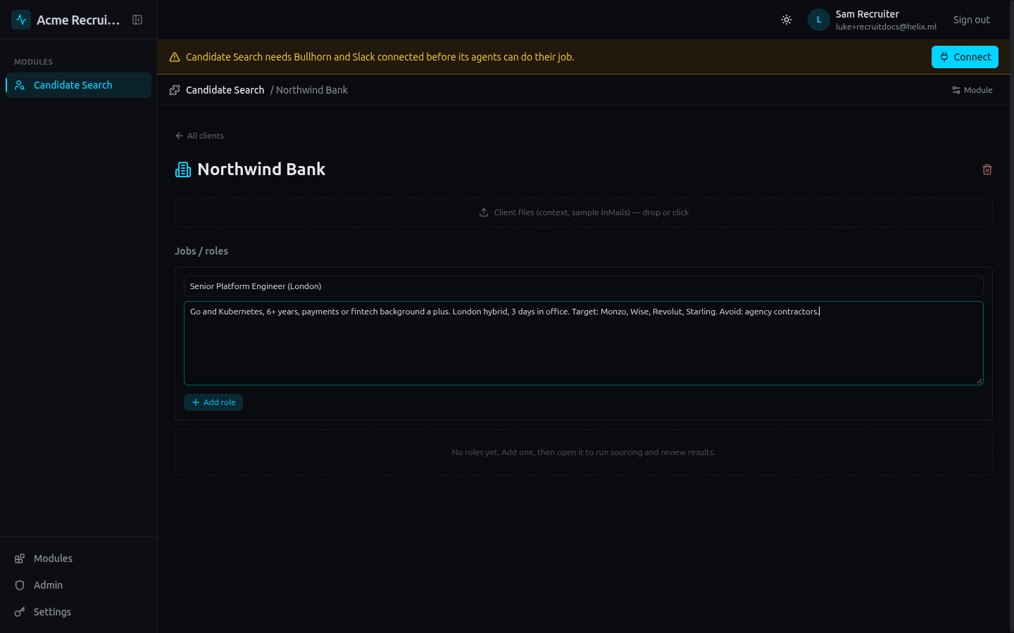Click the Northwind Bank breadcrumb text
Screen dimensions: 1014x633
(312, 90)
